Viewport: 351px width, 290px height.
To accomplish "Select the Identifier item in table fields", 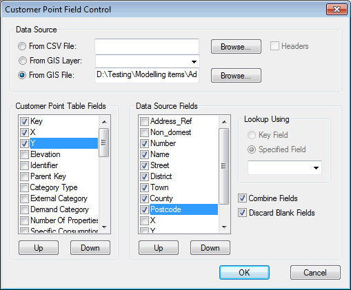I will pos(44,165).
